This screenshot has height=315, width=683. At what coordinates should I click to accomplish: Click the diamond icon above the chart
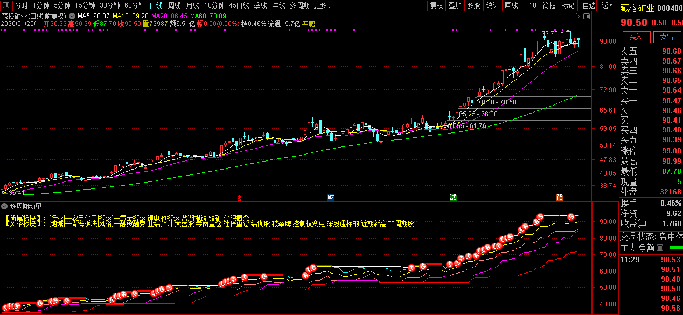576,17
